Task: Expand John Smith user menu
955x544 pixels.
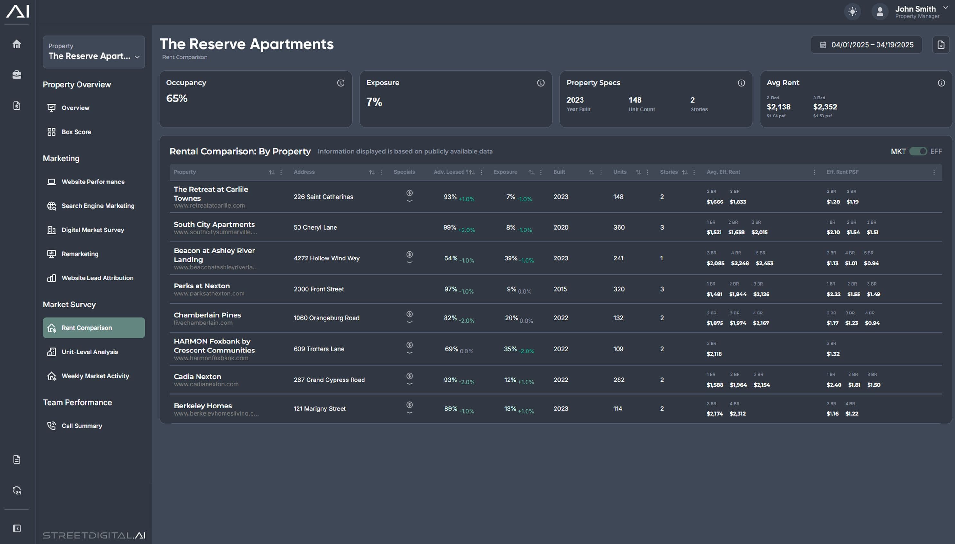Action: tap(945, 8)
